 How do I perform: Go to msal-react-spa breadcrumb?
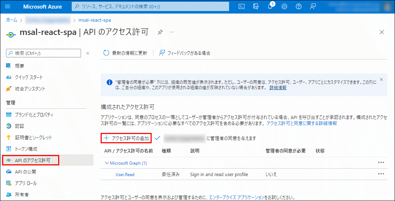pyautogui.click(x=95, y=20)
